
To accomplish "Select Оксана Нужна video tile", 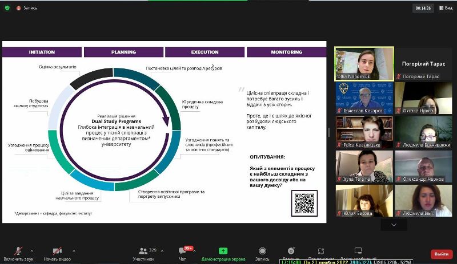I will point(423,98).
